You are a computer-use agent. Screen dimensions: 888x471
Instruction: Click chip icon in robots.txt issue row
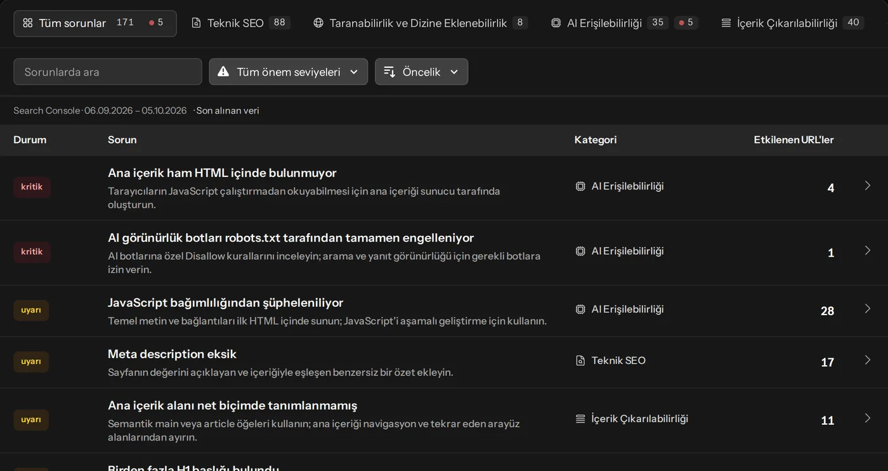[580, 251]
